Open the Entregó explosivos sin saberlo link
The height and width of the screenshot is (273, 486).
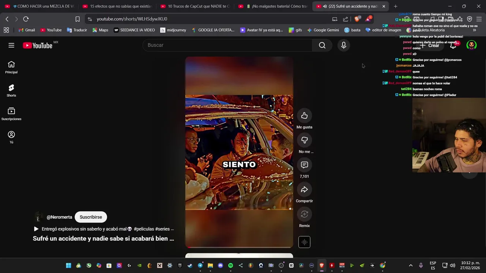[104, 229]
